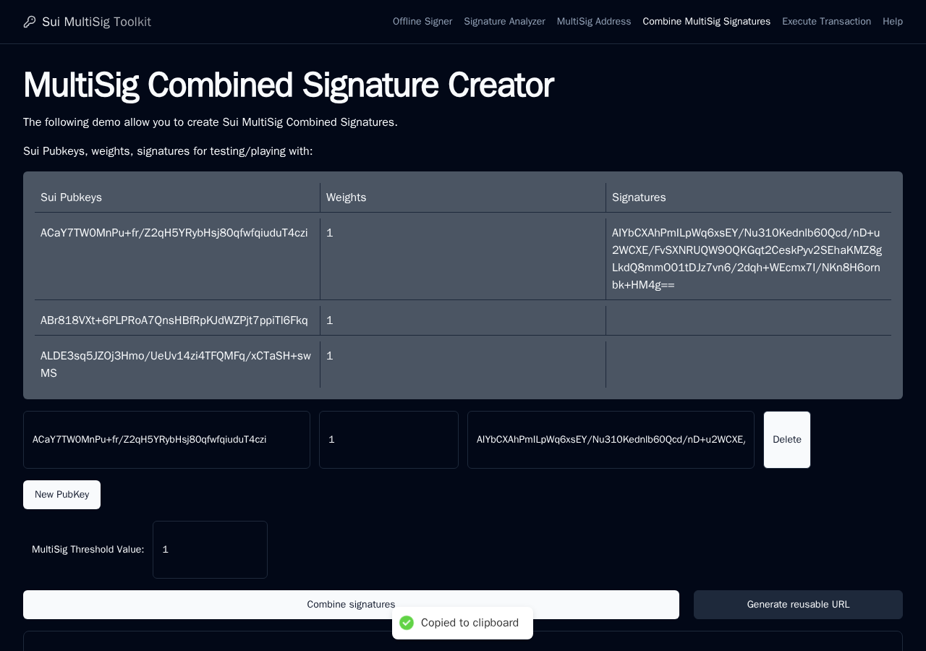
Task: Focus the signature input field
Action: (611, 440)
